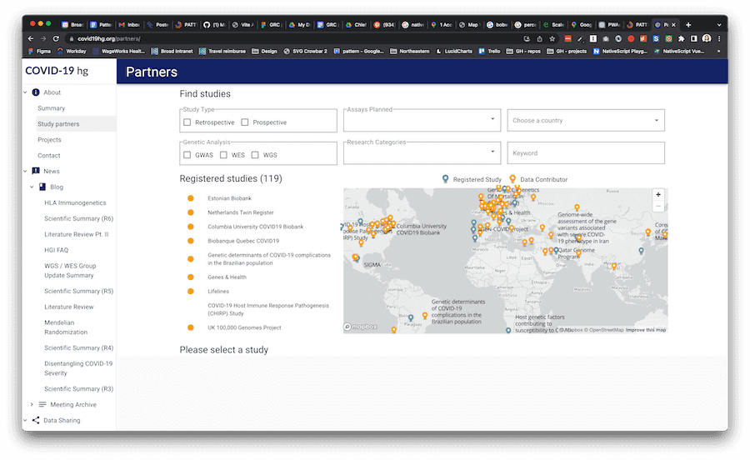Expand the Meeting Archive chevron

32,404
